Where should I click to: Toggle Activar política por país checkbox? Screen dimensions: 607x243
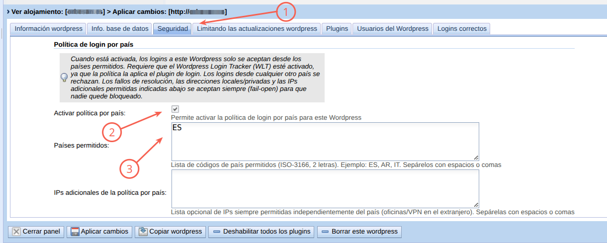tap(175, 109)
